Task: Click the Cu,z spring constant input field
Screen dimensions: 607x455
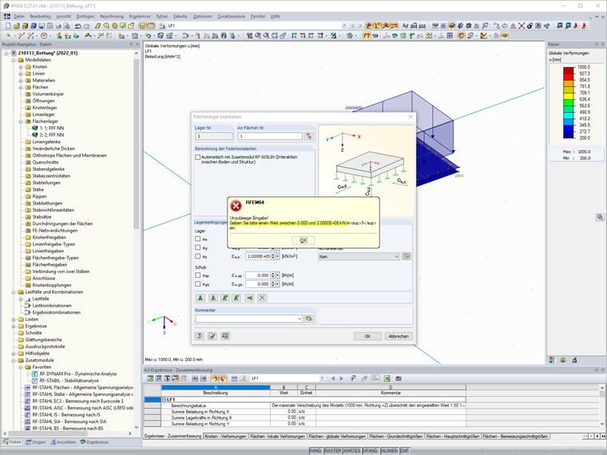Action: (258, 256)
